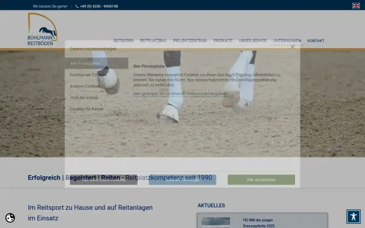Click the Alle akzeptieren button
365x228 pixels.
pyautogui.click(x=261, y=180)
